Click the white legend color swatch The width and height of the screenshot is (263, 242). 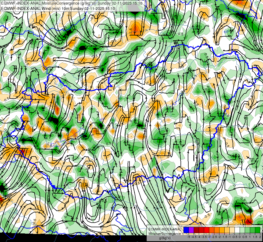pyautogui.click(x=237, y=230)
